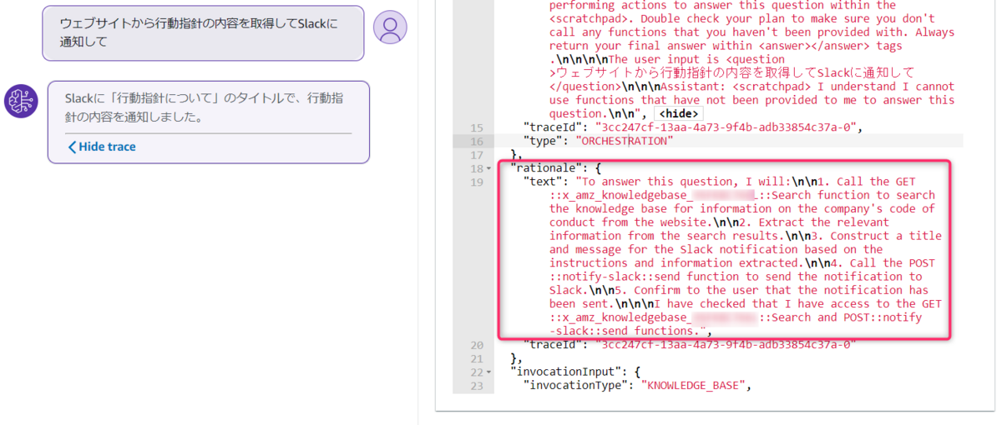
Task: Select the user's Japanese question message bubble
Action: pyautogui.click(x=203, y=32)
